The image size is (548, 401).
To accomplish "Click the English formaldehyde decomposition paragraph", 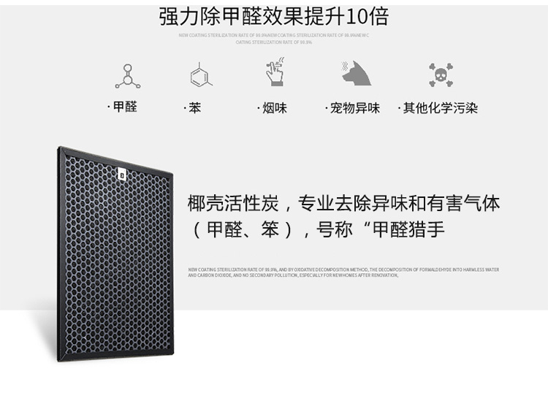I will [x=343, y=272].
